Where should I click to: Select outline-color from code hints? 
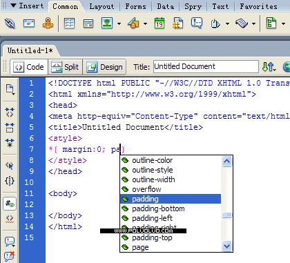point(171,160)
